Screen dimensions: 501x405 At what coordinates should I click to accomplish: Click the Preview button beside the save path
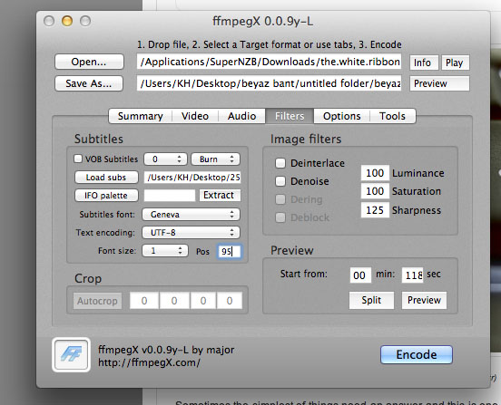439,83
